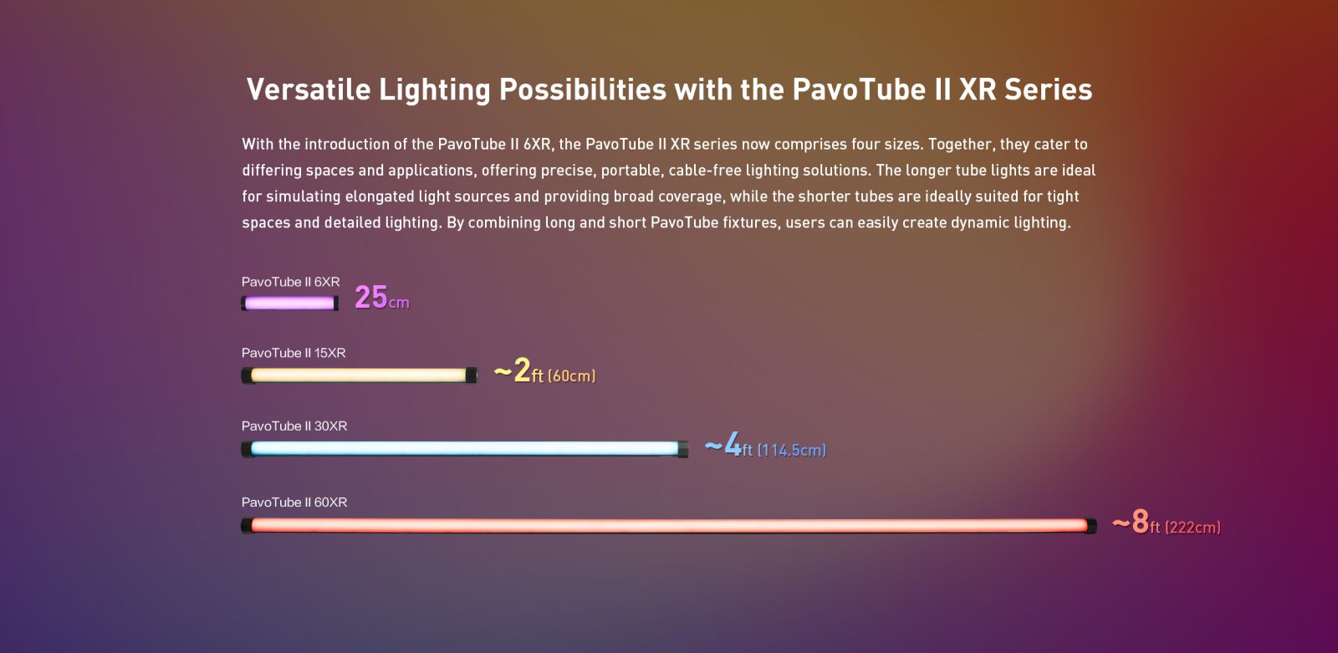Select the PavoTube II 30XR label
The width and height of the screenshot is (1338, 653).
[294, 426]
